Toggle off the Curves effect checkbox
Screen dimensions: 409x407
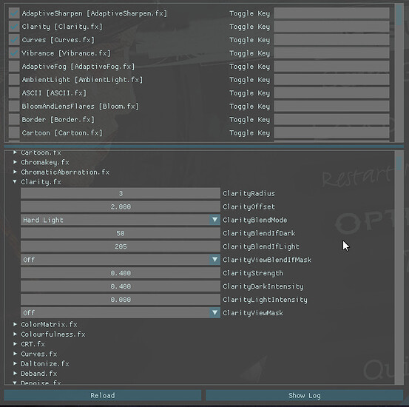[14, 40]
